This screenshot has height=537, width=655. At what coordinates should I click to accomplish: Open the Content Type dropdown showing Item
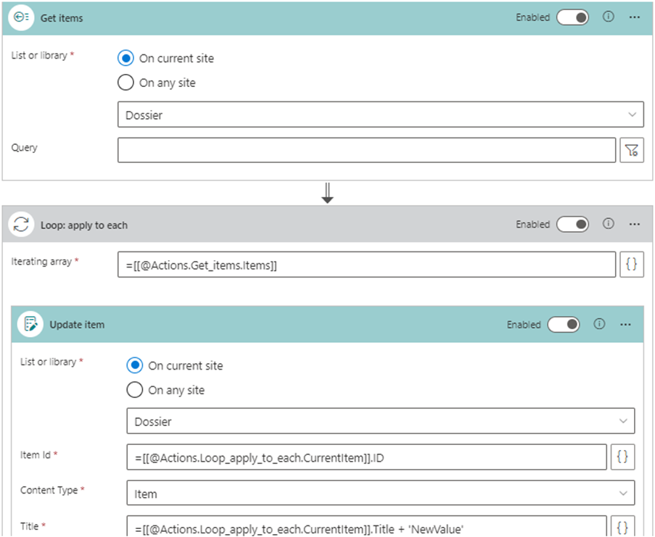380,494
